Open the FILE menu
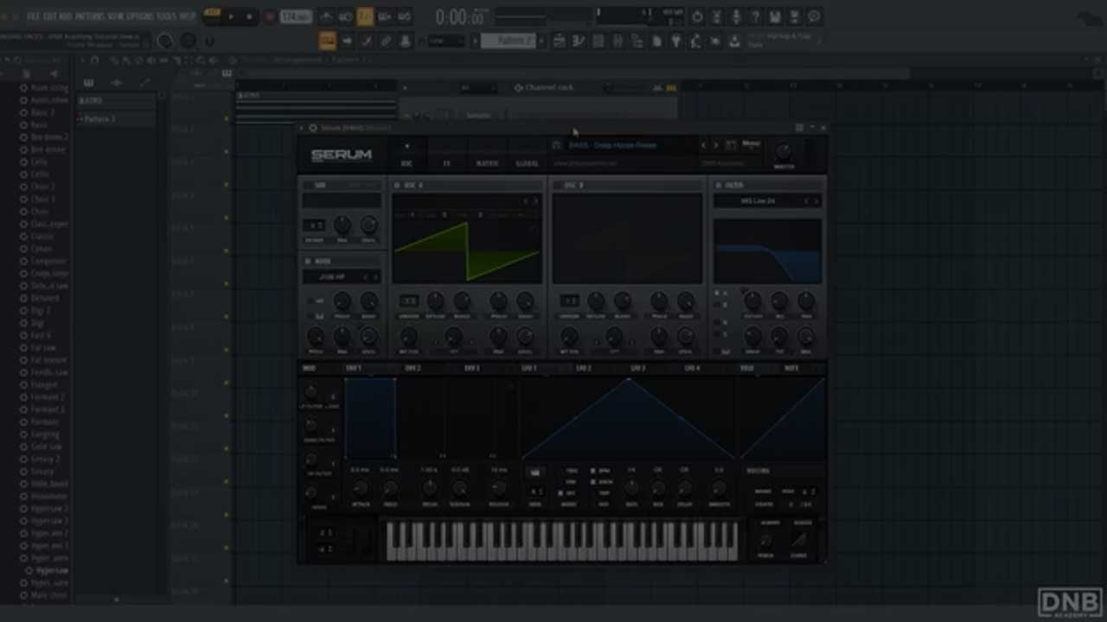Image resolution: width=1107 pixels, height=622 pixels. point(35,16)
